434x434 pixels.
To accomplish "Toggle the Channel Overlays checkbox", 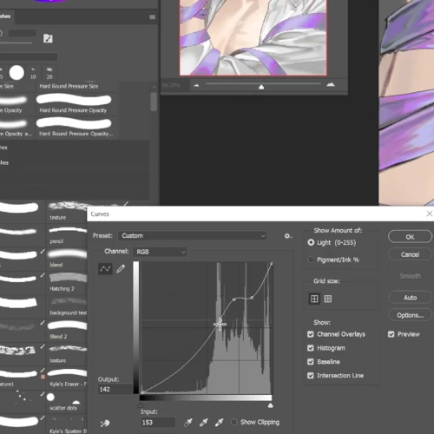I will (x=311, y=334).
